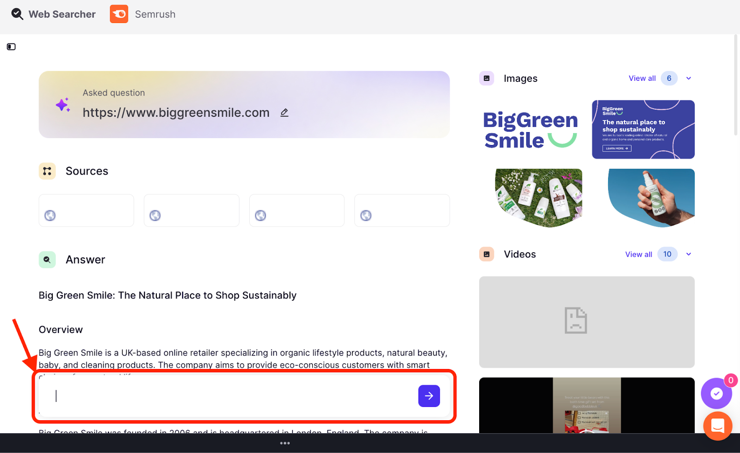Collapse the Images section chevron
This screenshot has height=453, width=740.
pos(689,79)
